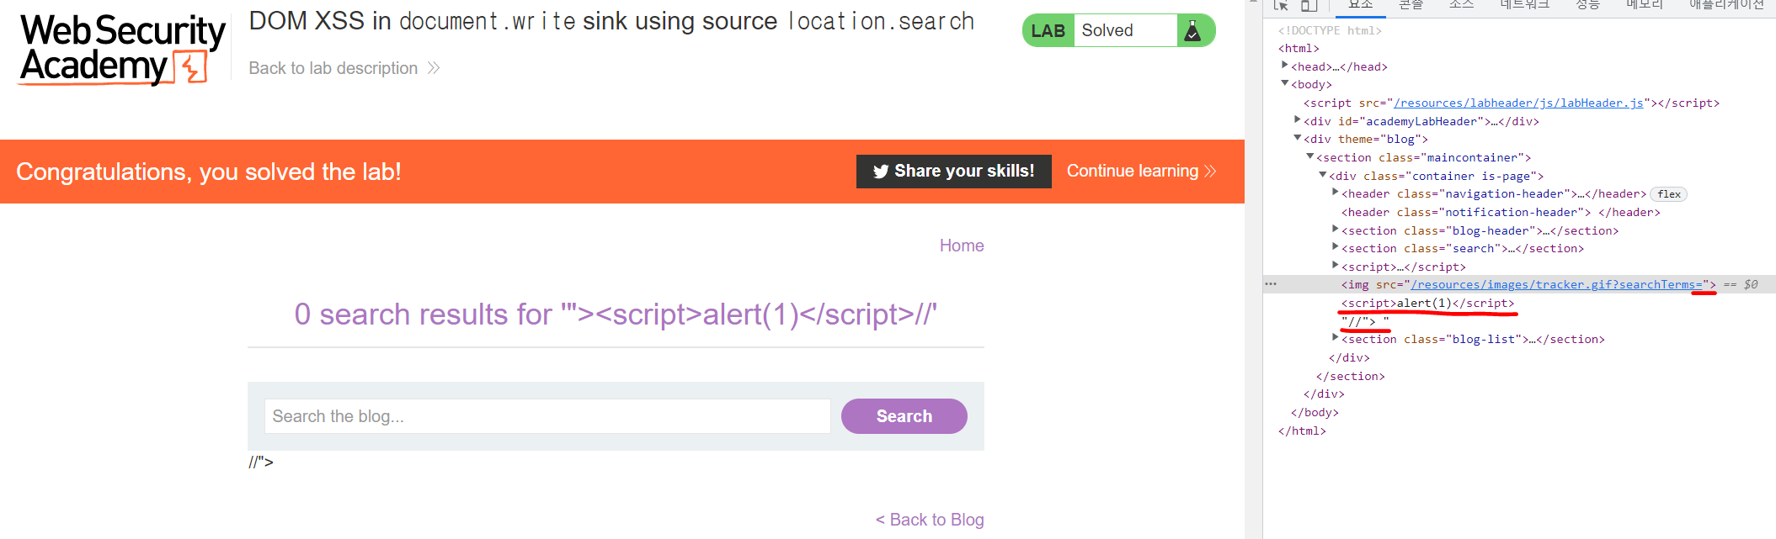The image size is (1776, 539).
Task: Switch to the 콘솔 (Console) tab
Action: click(x=1411, y=5)
